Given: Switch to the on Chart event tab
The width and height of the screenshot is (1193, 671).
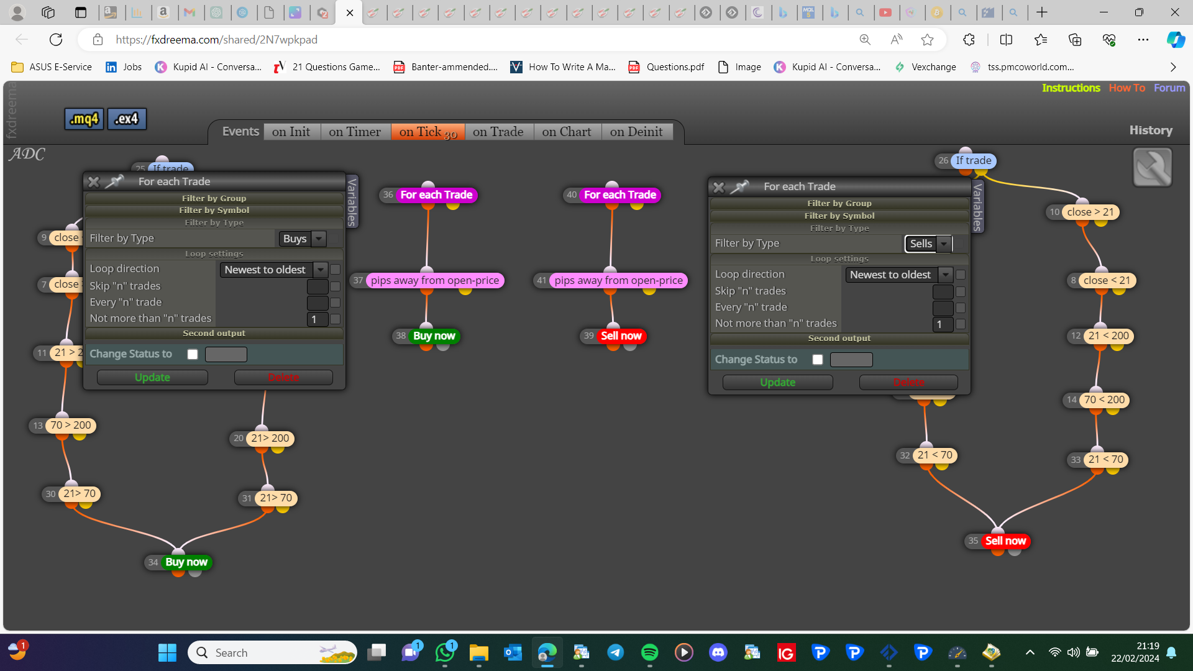Looking at the screenshot, I should [x=567, y=132].
